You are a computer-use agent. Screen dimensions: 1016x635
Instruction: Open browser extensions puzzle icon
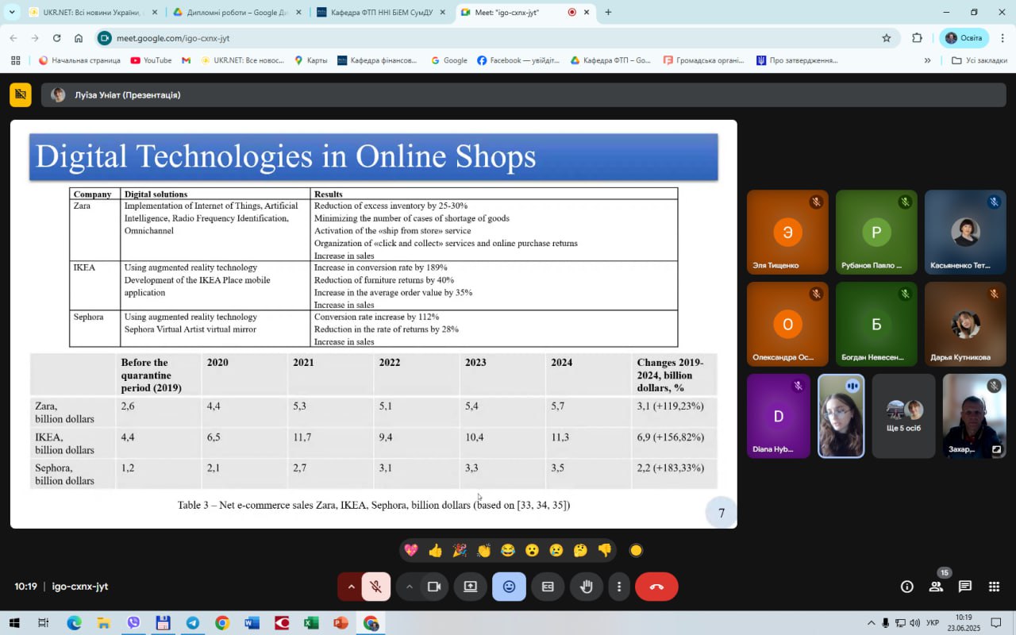(917, 38)
